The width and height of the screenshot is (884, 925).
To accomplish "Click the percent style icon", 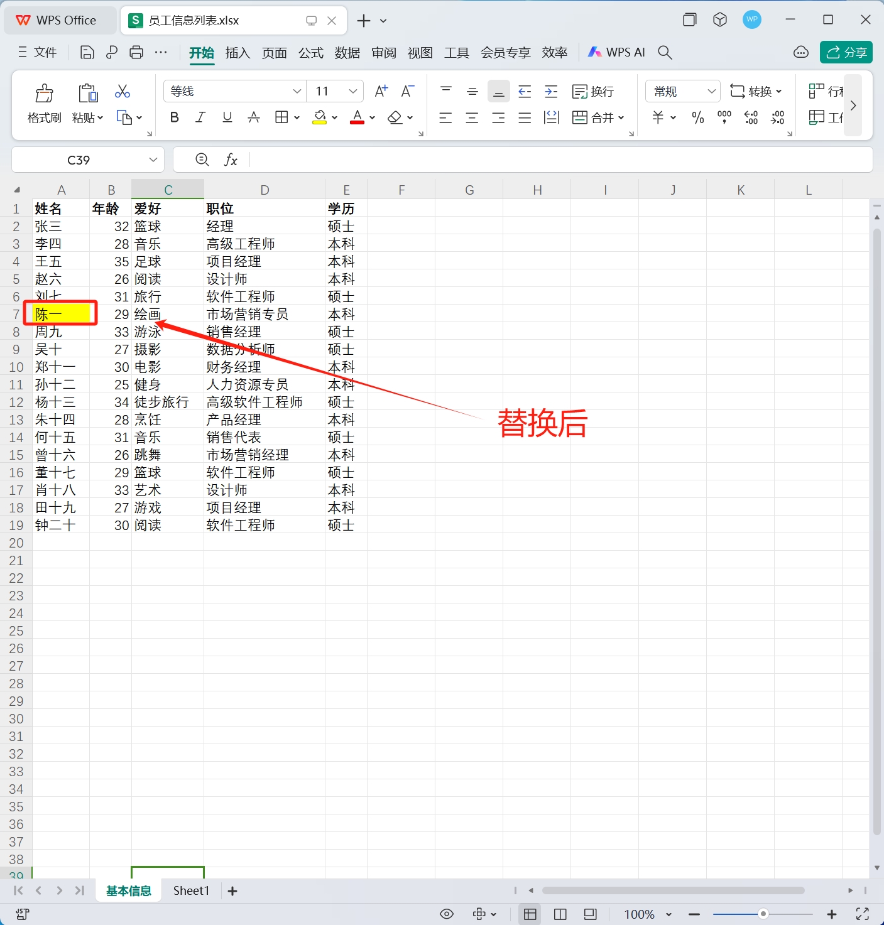I will [x=697, y=117].
